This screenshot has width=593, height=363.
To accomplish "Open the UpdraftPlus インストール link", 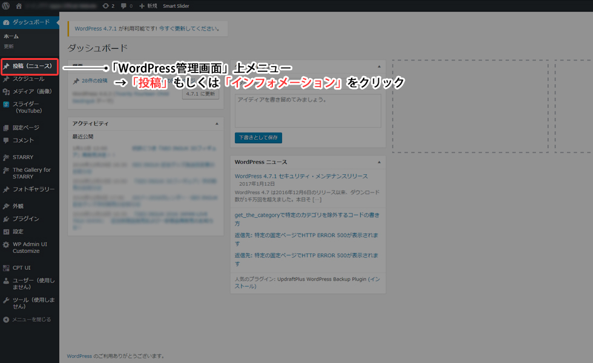I will pos(307,283).
